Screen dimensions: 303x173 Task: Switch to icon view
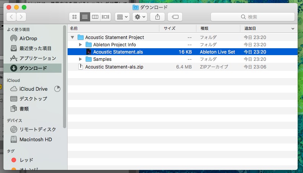point(75,17)
